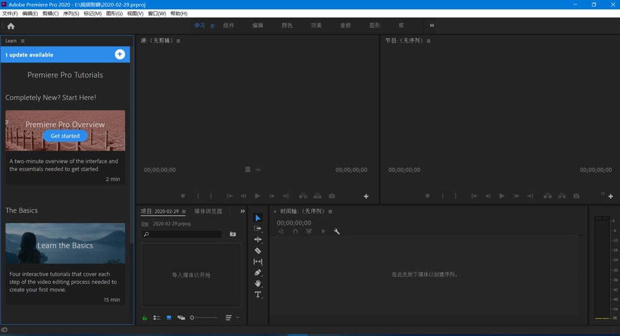Click Find bin icon beside project search
Viewport: 620px width, 336px height.
233,234
